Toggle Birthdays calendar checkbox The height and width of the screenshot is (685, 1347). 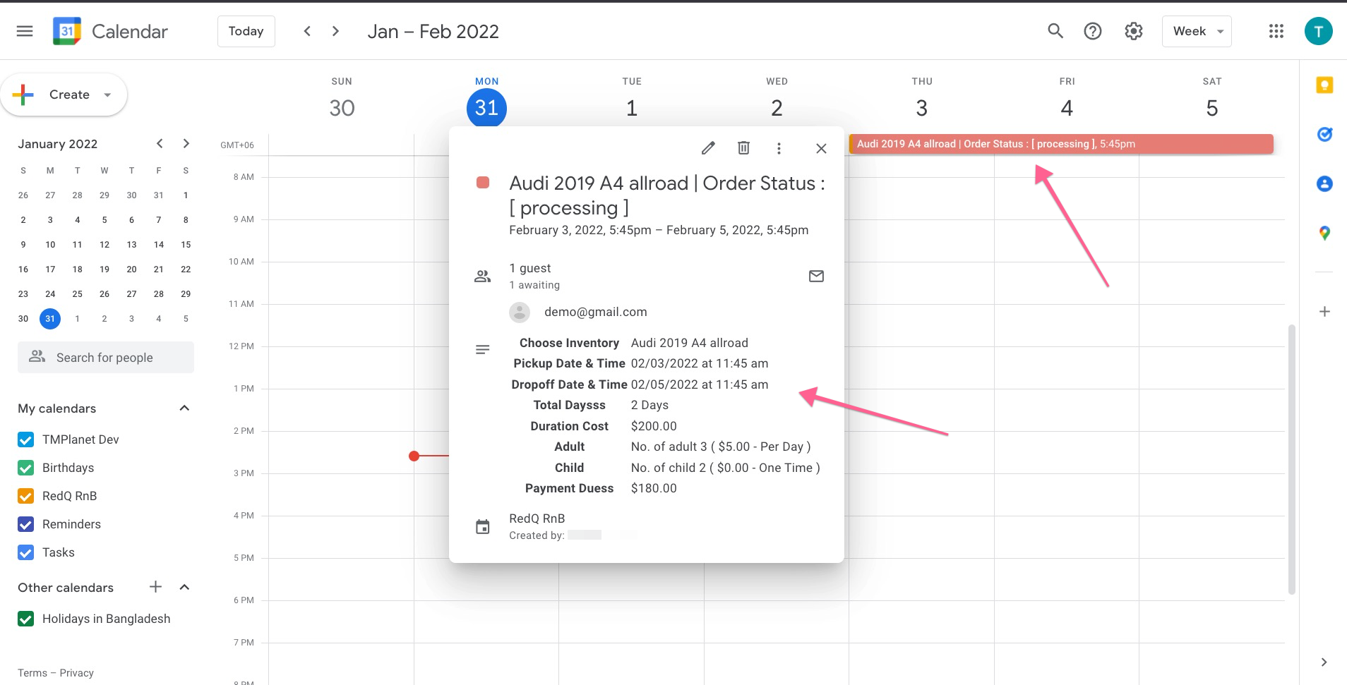tap(25, 468)
